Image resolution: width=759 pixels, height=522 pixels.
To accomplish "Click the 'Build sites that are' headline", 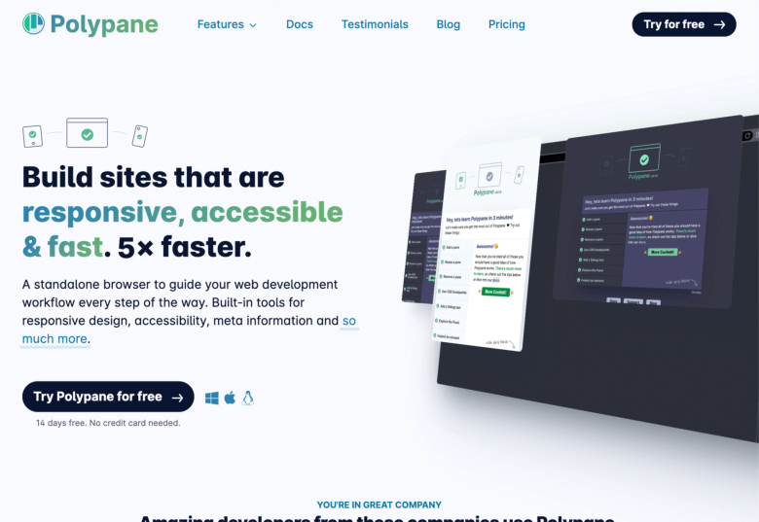I will pos(153,177).
